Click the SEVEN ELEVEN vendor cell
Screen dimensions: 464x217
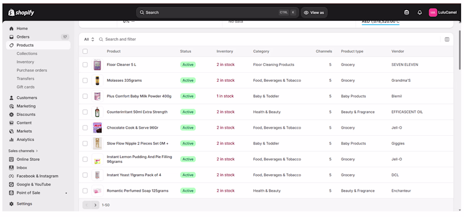[x=405, y=65]
